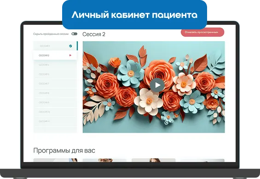Image resolution: width=260 pixels, height=179 pixels.
Task: Open the second program card thumbnail
Action: (x=104, y=160)
